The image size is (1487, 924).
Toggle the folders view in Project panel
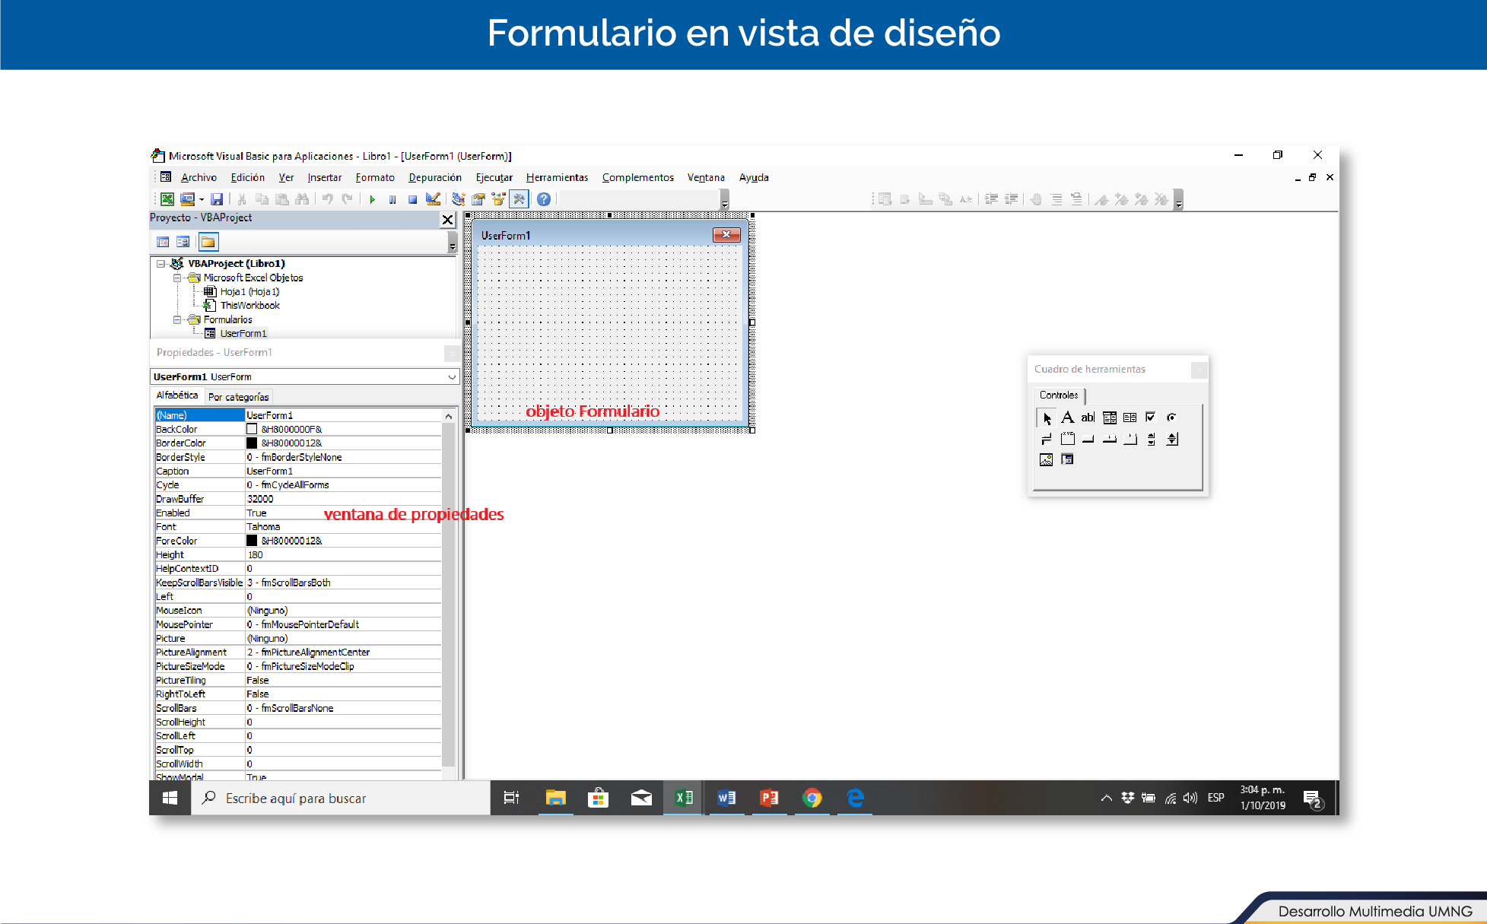tap(208, 242)
